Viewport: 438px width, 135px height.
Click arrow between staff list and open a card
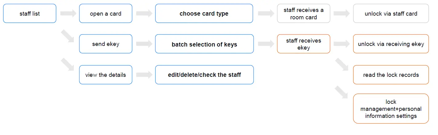tap(68, 13)
